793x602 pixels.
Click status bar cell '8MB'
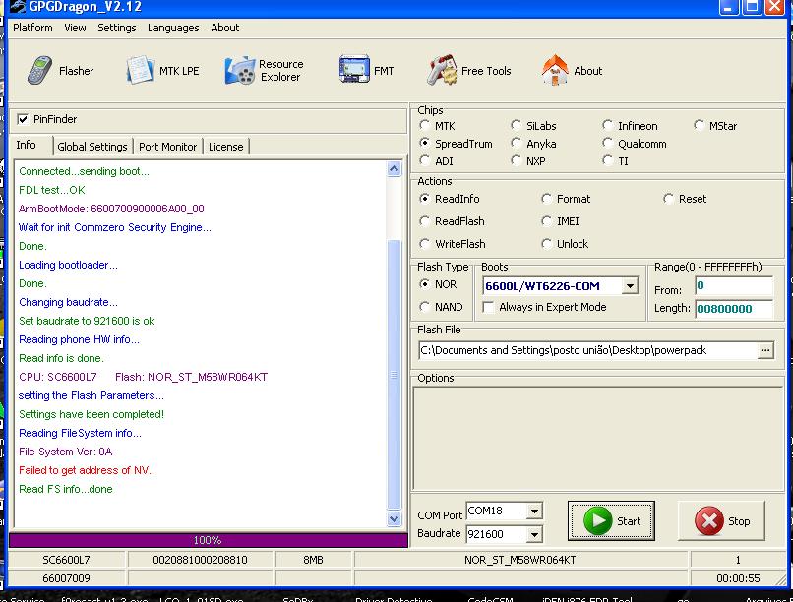tap(314, 560)
